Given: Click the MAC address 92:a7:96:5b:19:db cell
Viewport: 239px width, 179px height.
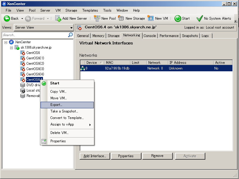Looking at the screenshot, I should coord(117,68).
